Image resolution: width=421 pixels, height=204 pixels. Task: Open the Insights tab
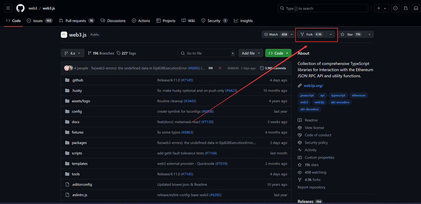243,21
